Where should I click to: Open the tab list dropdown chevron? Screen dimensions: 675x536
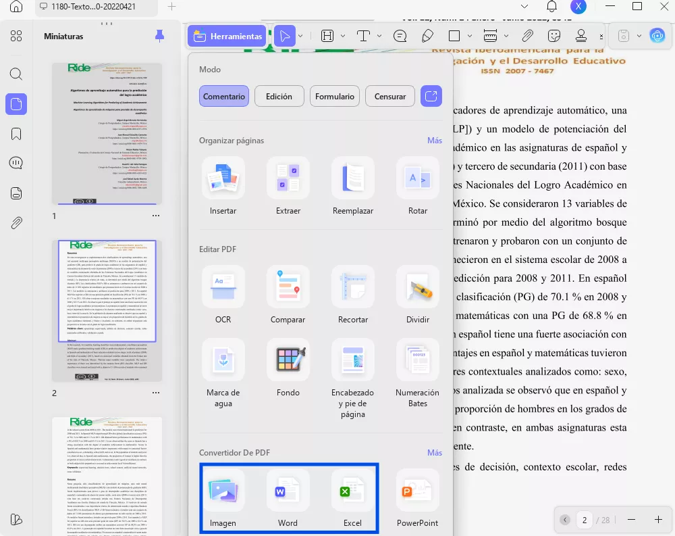[524, 7]
